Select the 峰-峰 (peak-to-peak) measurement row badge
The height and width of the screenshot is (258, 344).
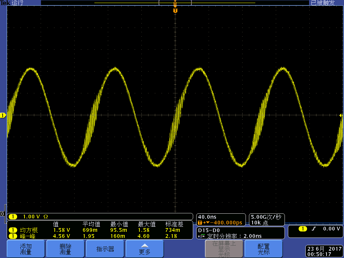coord(13,236)
